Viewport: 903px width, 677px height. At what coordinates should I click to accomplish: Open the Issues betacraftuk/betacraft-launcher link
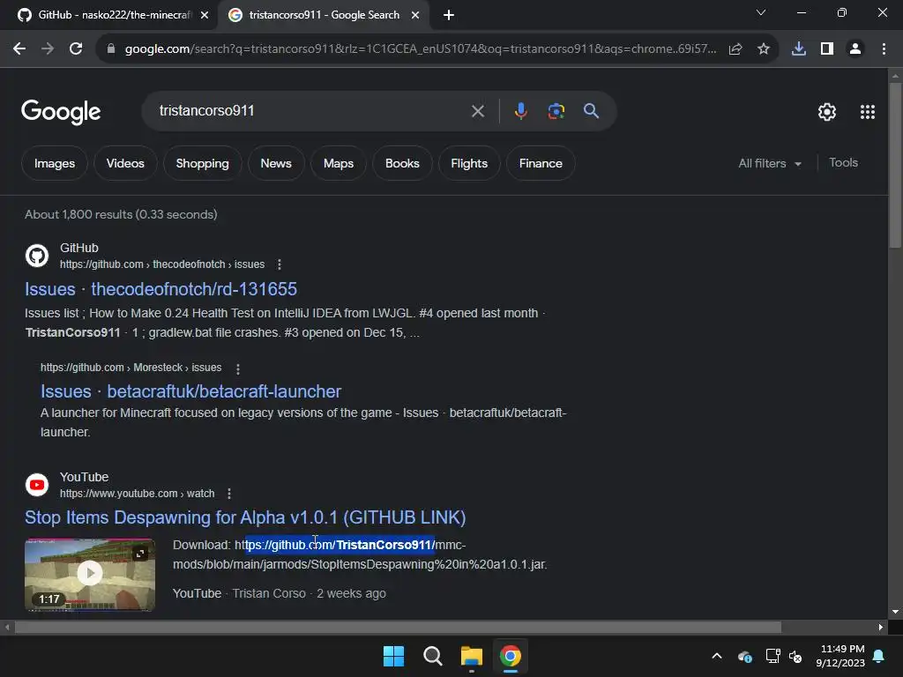pyautogui.click(x=190, y=391)
